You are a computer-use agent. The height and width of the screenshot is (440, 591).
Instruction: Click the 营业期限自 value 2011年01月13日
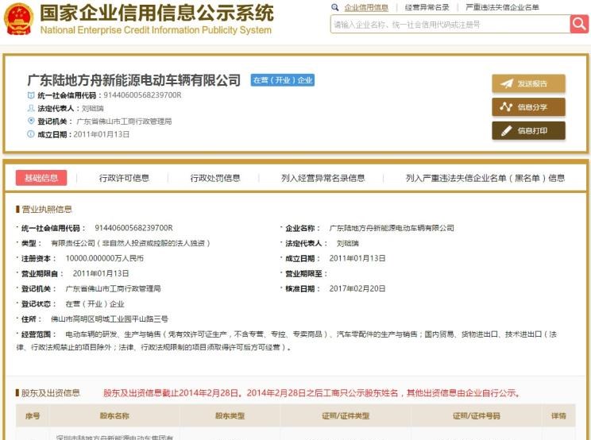pos(101,273)
